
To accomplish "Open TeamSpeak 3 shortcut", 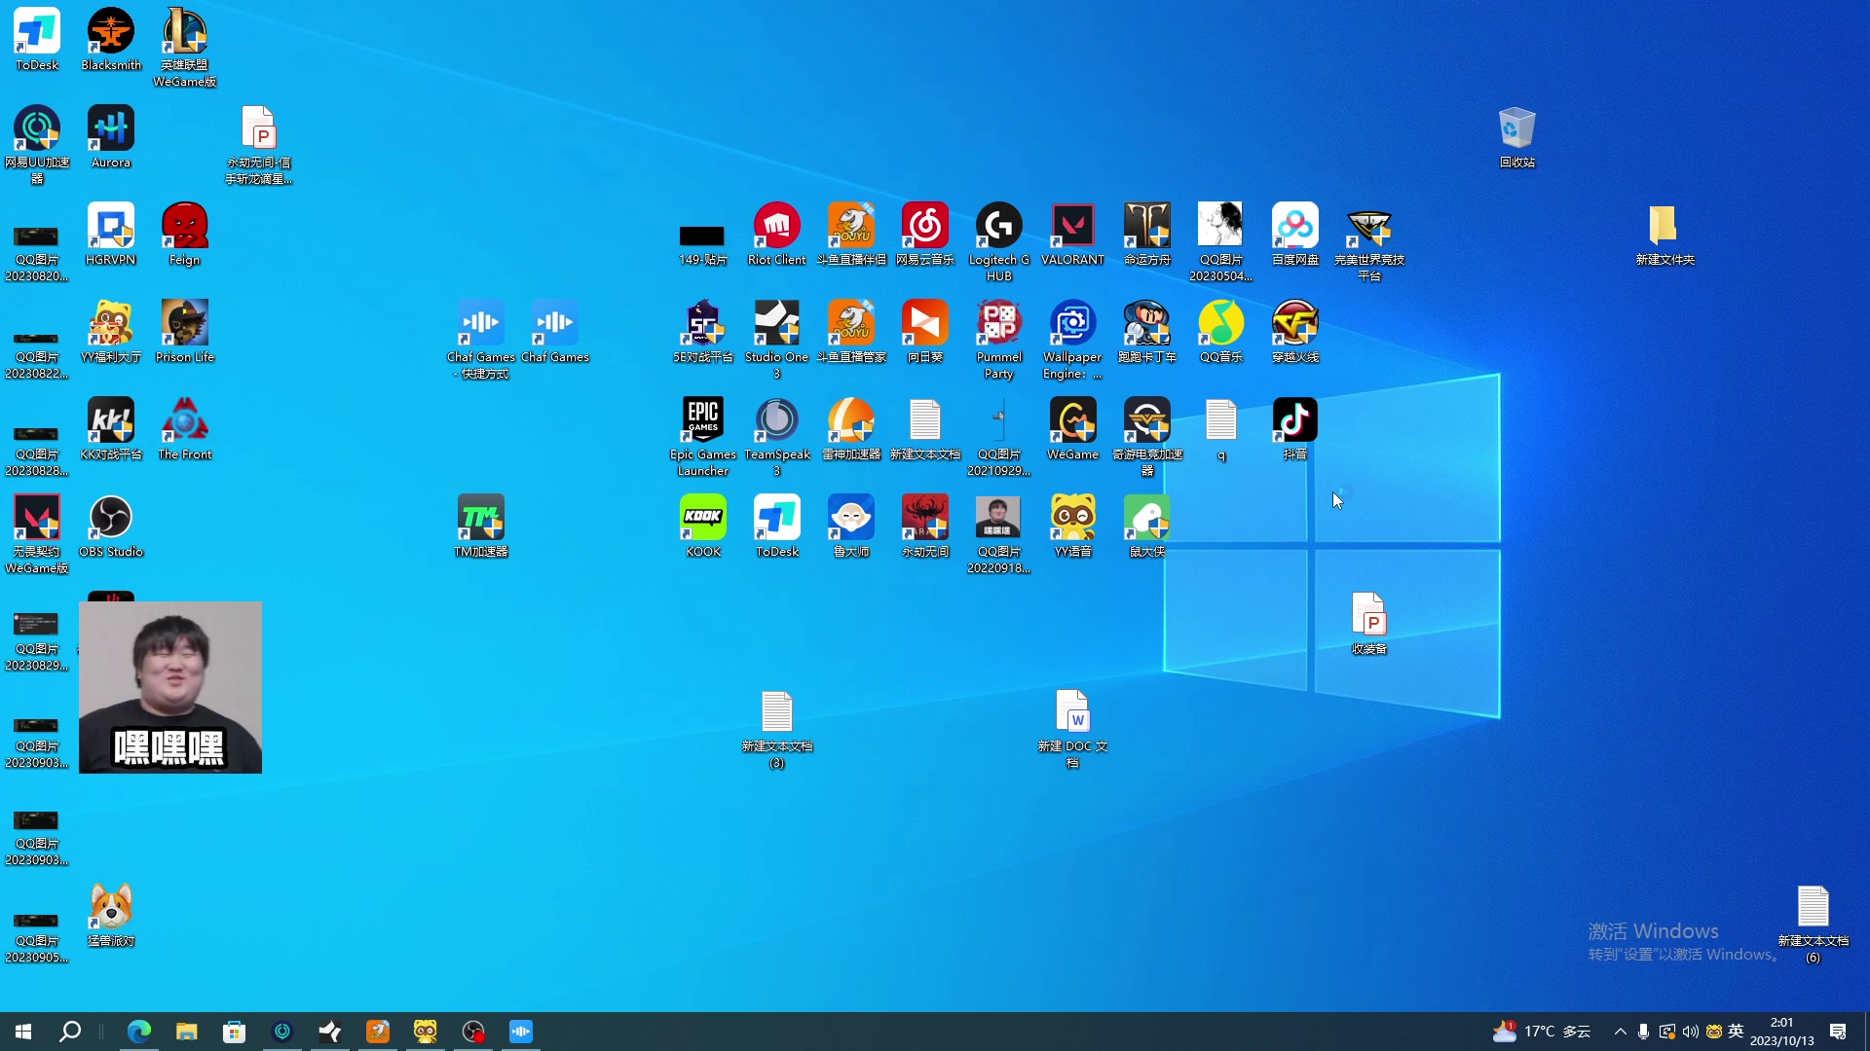I will pyautogui.click(x=777, y=437).
